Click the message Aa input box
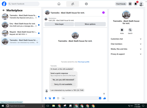 [80, 98]
